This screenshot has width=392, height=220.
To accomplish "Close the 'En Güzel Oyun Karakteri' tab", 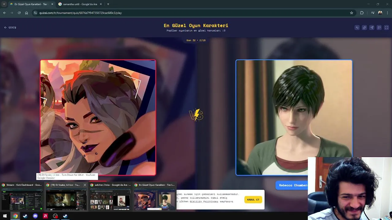I will [x=52, y=4].
